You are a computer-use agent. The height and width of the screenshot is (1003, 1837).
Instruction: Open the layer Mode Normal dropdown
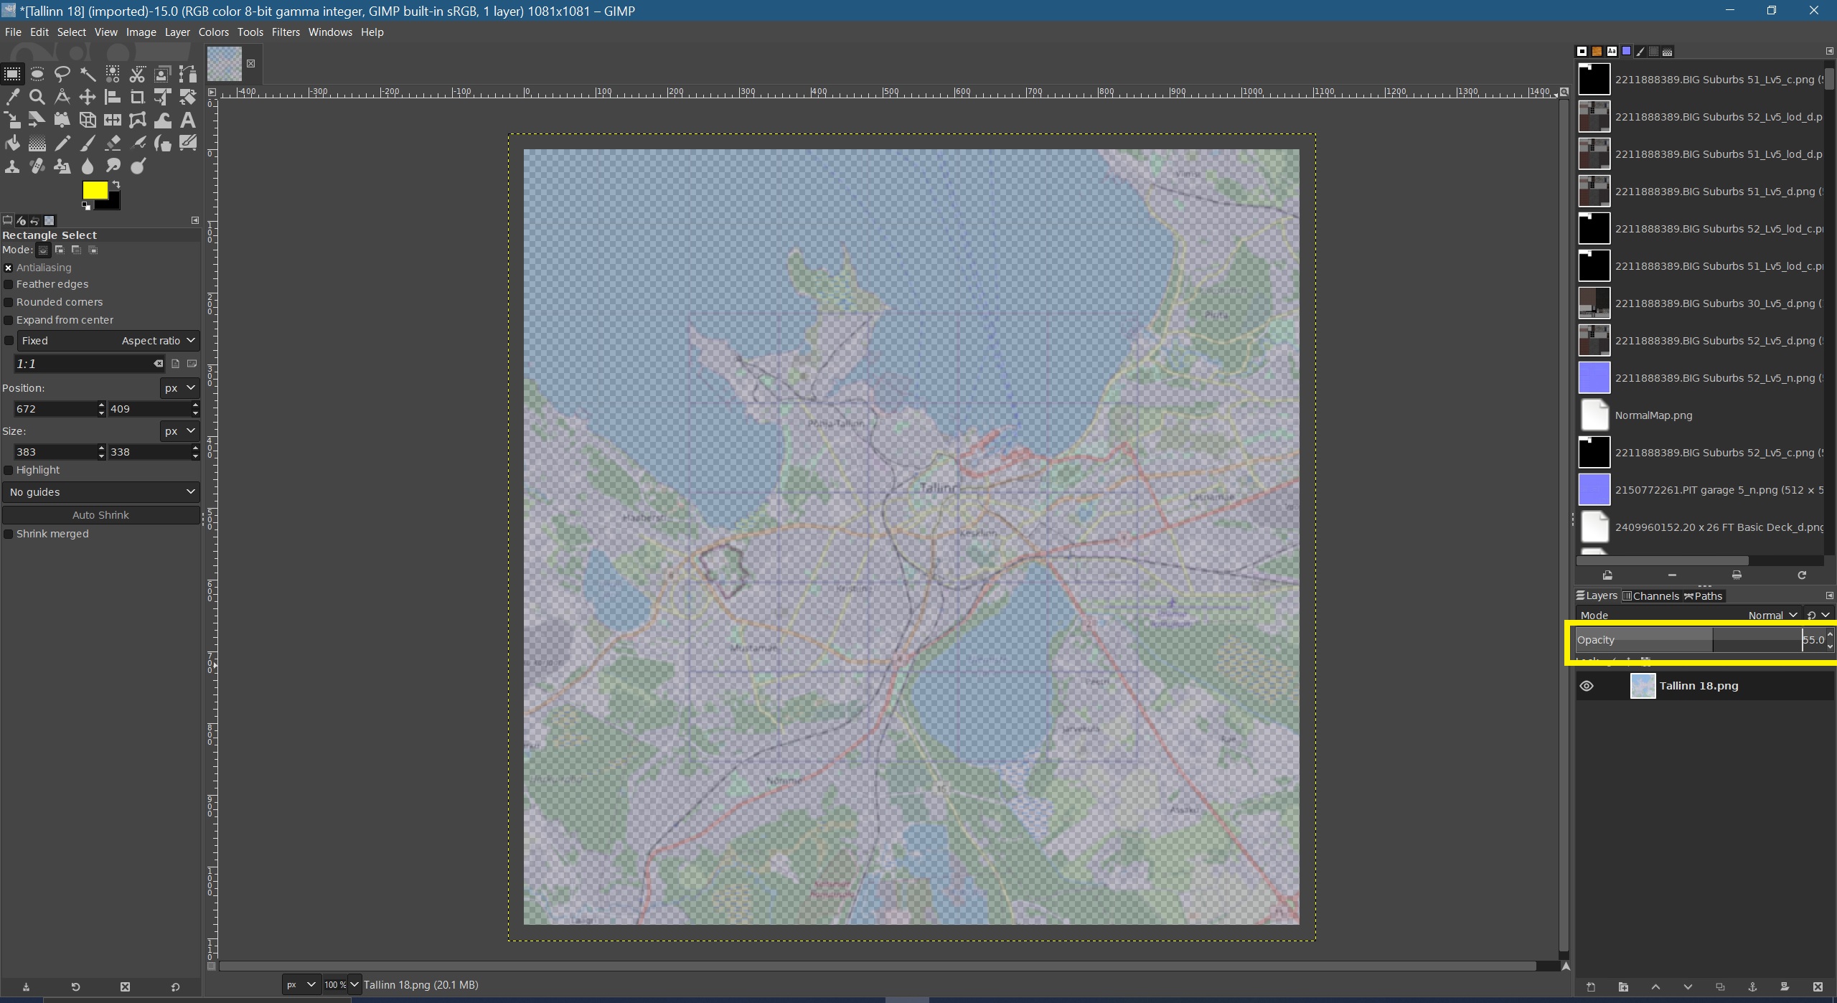click(1771, 615)
